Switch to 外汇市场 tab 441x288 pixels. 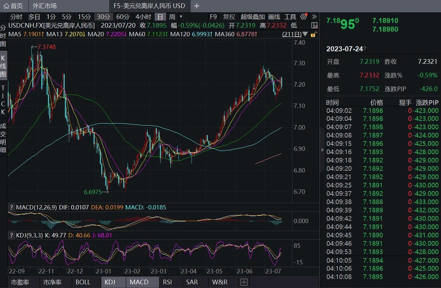pyautogui.click(x=45, y=6)
